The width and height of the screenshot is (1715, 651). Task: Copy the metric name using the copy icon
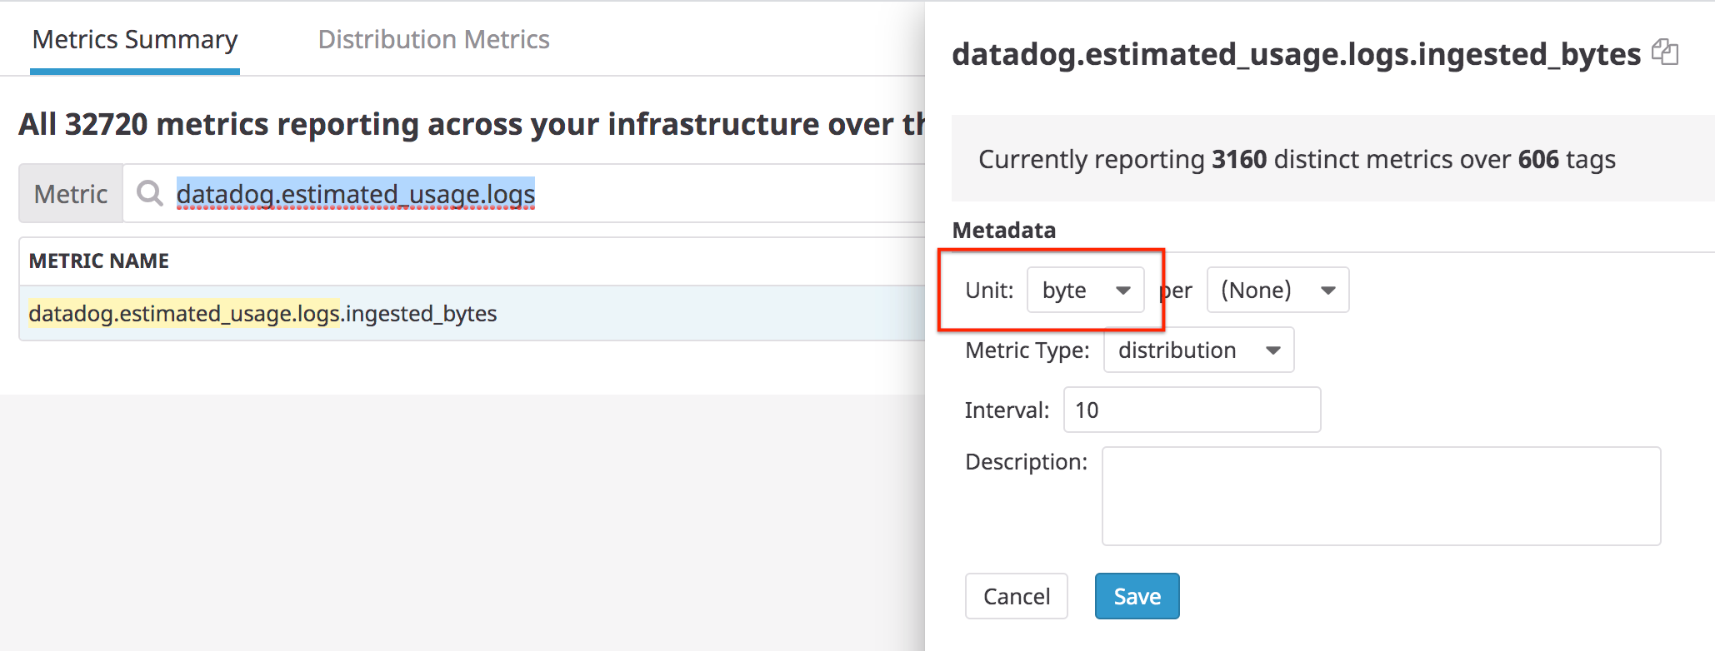tap(1664, 52)
